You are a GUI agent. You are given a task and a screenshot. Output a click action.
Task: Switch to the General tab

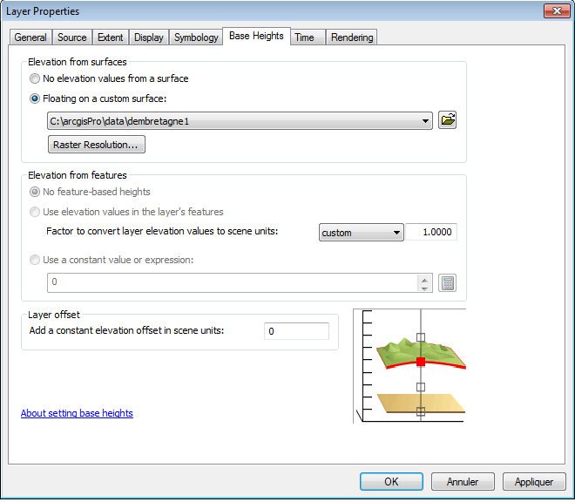[x=30, y=37]
